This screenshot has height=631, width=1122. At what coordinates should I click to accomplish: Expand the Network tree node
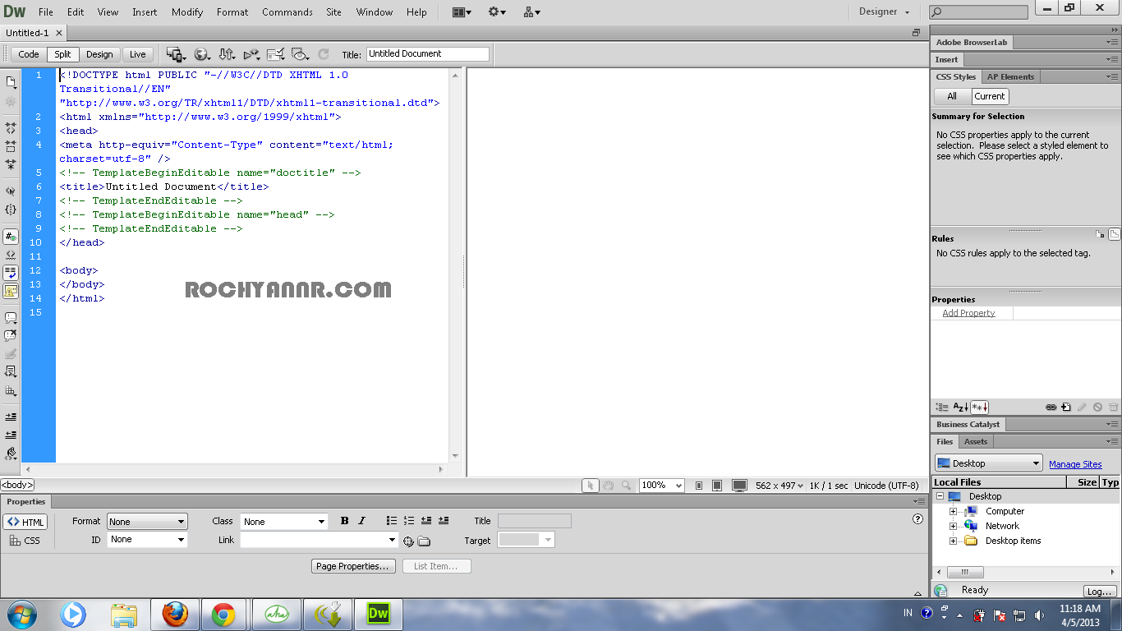954,526
